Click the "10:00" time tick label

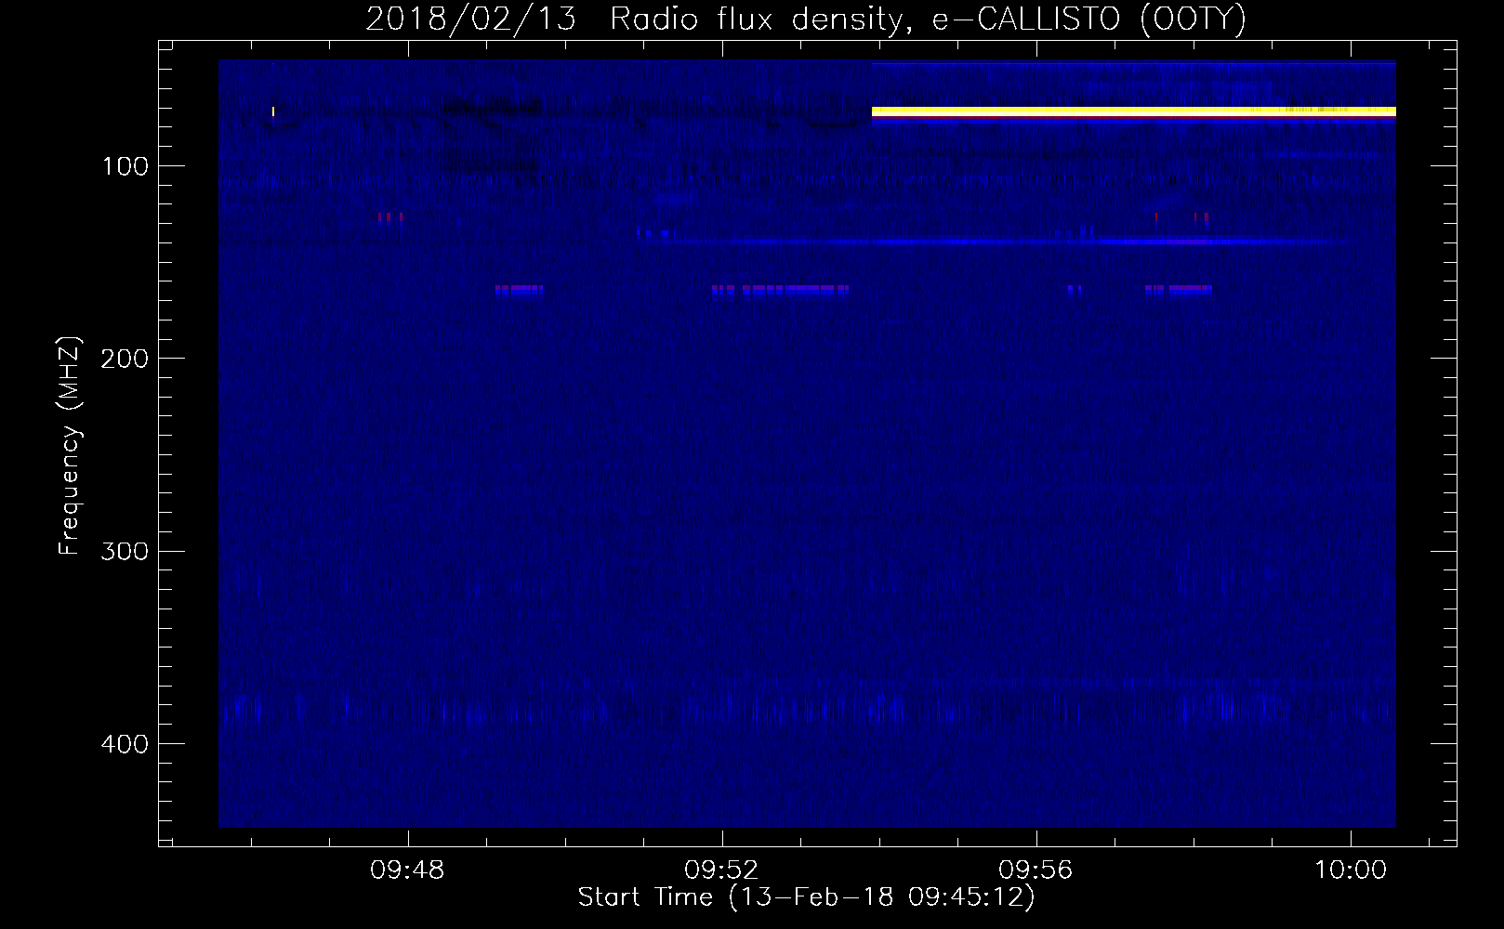pyautogui.click(x=1350, y=870)
